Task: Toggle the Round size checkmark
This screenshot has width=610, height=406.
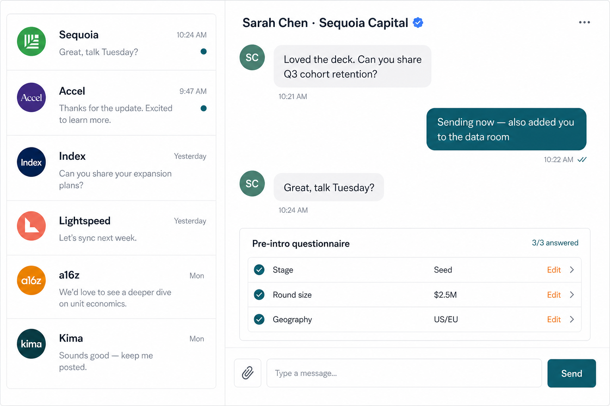Action: [x=259, y=295]
